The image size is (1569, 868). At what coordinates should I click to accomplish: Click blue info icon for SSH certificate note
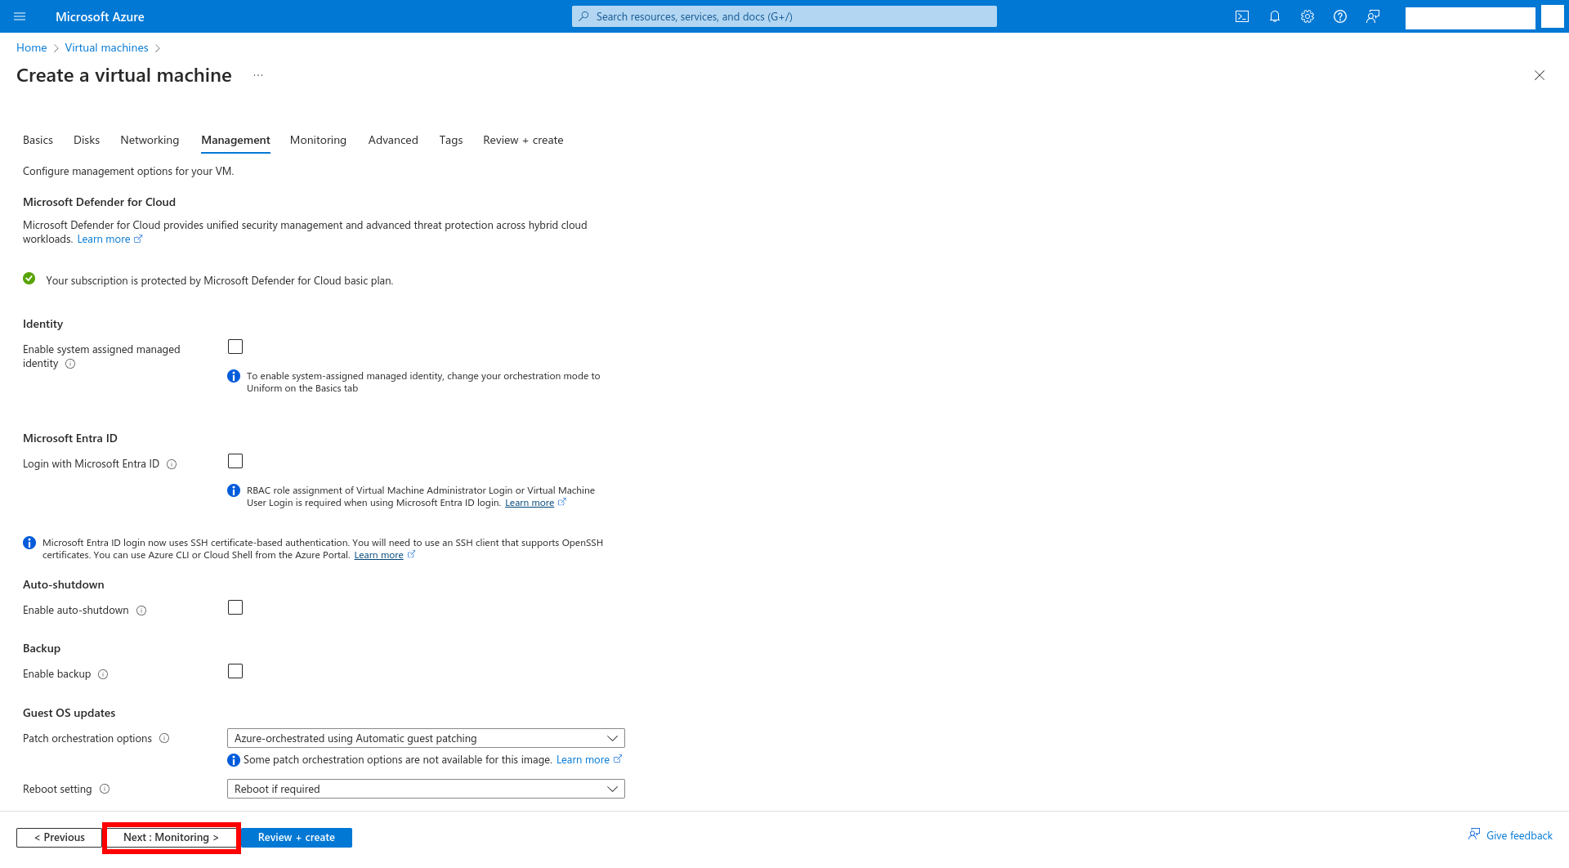click(29, 543)
